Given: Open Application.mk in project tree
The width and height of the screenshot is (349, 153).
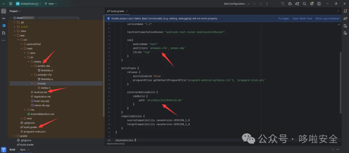Looking at the screenshot, I should pos(42,97).
